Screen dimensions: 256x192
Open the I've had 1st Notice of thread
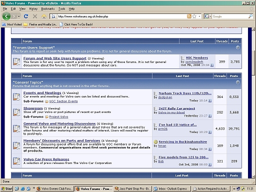[x=177, y=125]
